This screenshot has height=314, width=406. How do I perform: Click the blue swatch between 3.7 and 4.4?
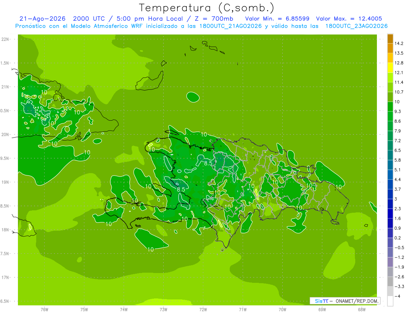click(x=390, y=184)
